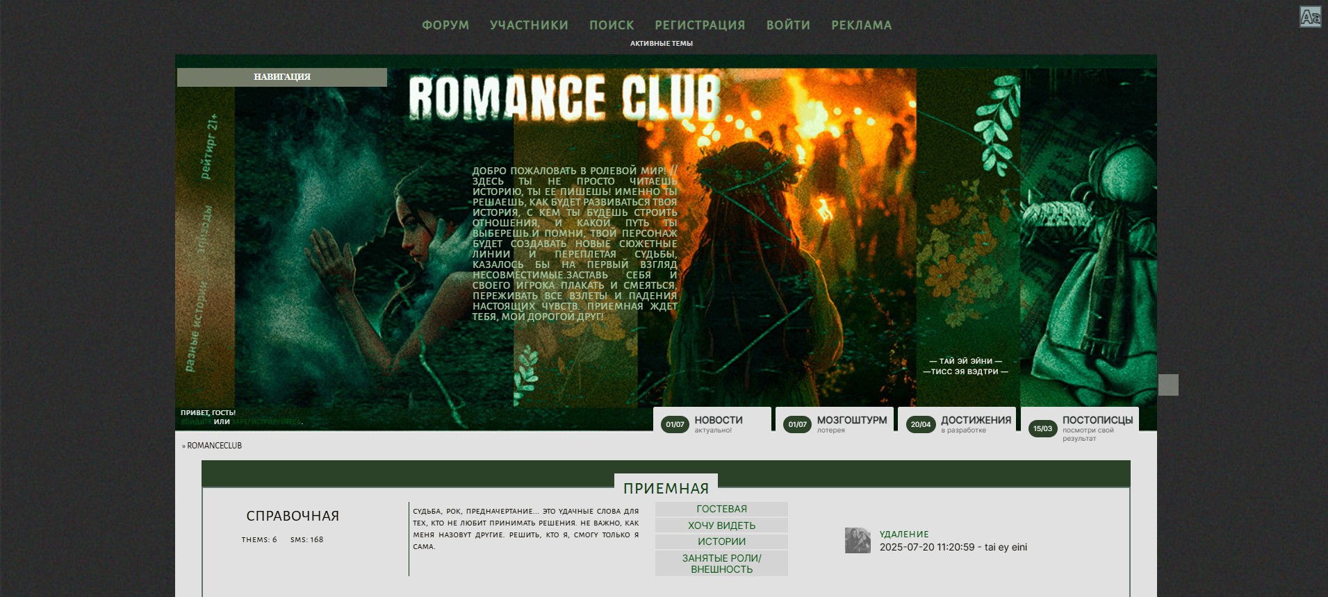Click the ROMANCE CLUB banner logo
Screen dimensions: 1328x597
pyautogui.click(x=564, y=98)
